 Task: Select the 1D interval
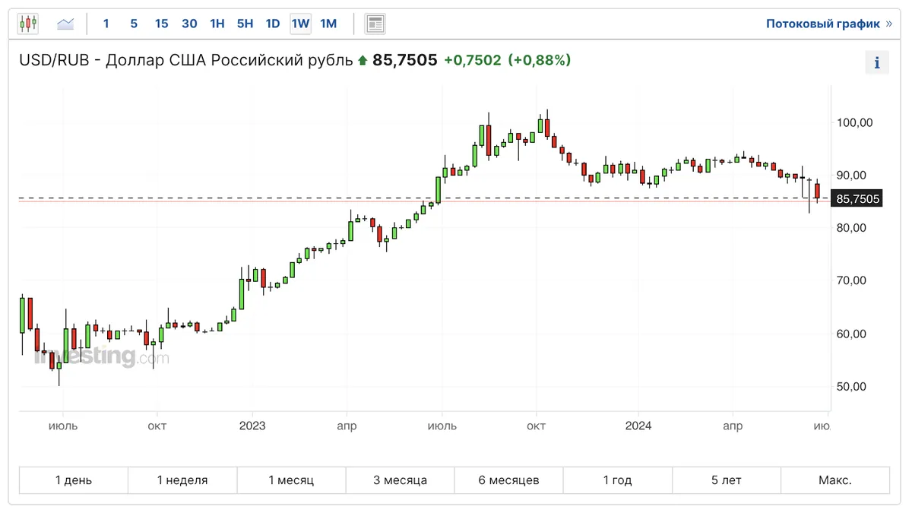pyautogui.click(x=273, y=24)
